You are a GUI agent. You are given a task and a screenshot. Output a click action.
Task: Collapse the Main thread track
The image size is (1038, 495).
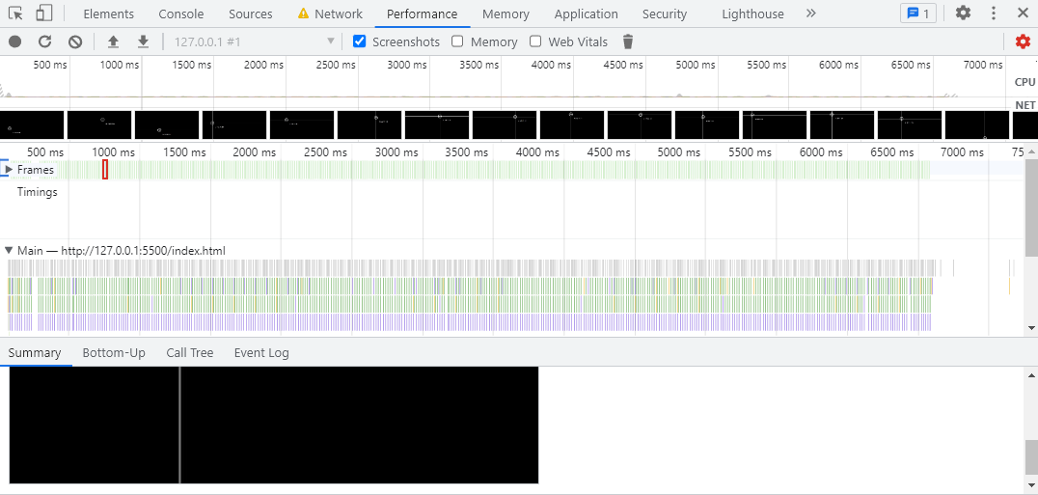[9, 250]
